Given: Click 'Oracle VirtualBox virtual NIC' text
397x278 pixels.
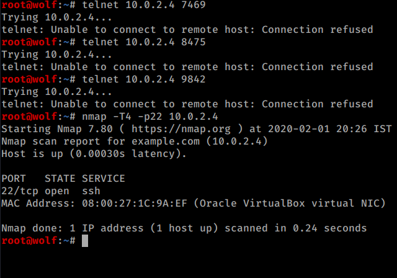Looking at the screenshot, I should [x=290, y=204].
